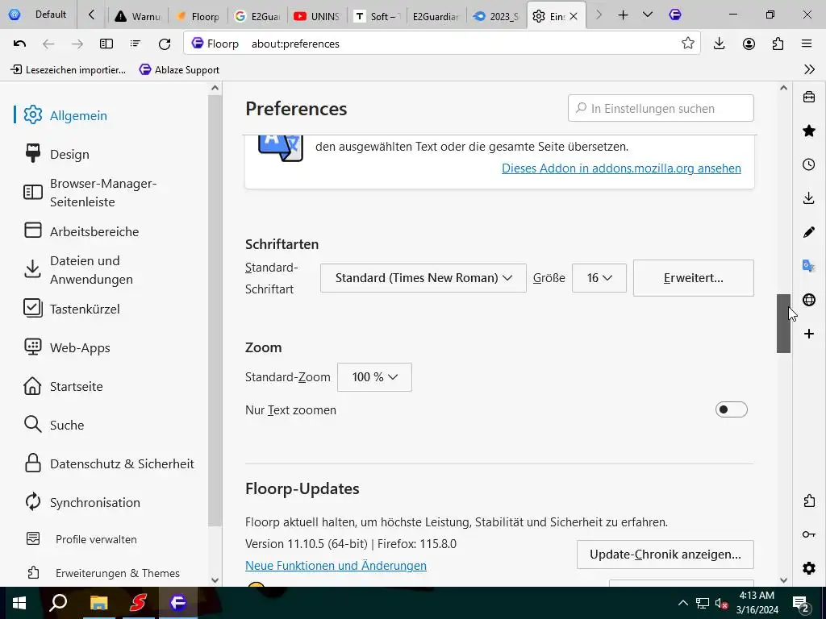Switch to the Soft tab
The height and width of the screenshot is (619, 826).
378,16
